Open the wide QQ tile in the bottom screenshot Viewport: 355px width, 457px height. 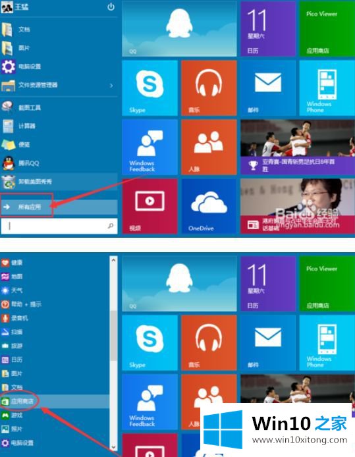179,284
